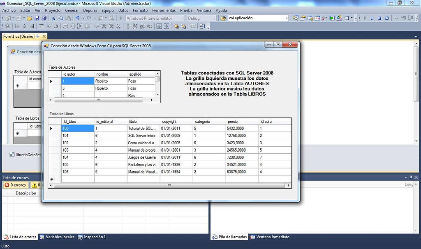Image resolution: width=421 pixels, height=249 pixels.
Task: Click the Bring to Front icon
Action: tap(176, 26)
